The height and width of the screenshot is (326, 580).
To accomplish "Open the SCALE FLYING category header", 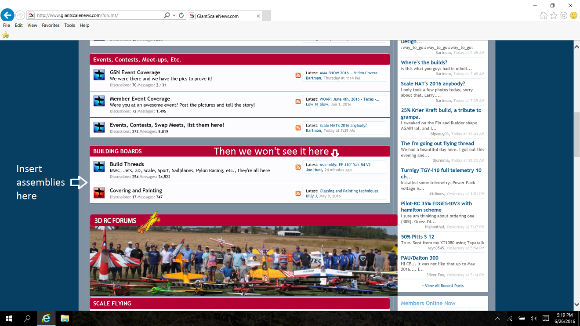I will coord(112,303).
